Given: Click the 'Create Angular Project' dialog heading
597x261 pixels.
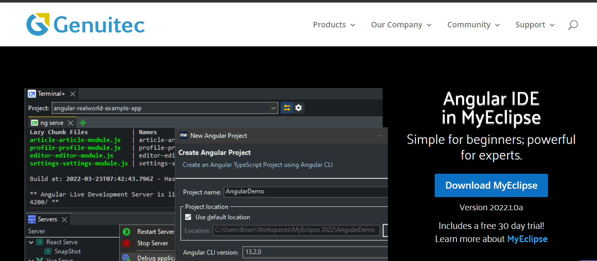Looking at the screenshot, I should coord(215,153).
